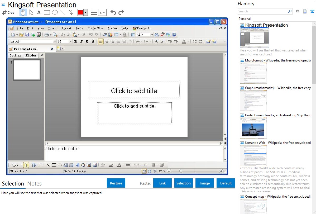Open Help with the question mark icon

174,35
